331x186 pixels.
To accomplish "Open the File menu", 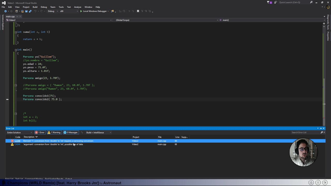I will [x=3, y=7].
